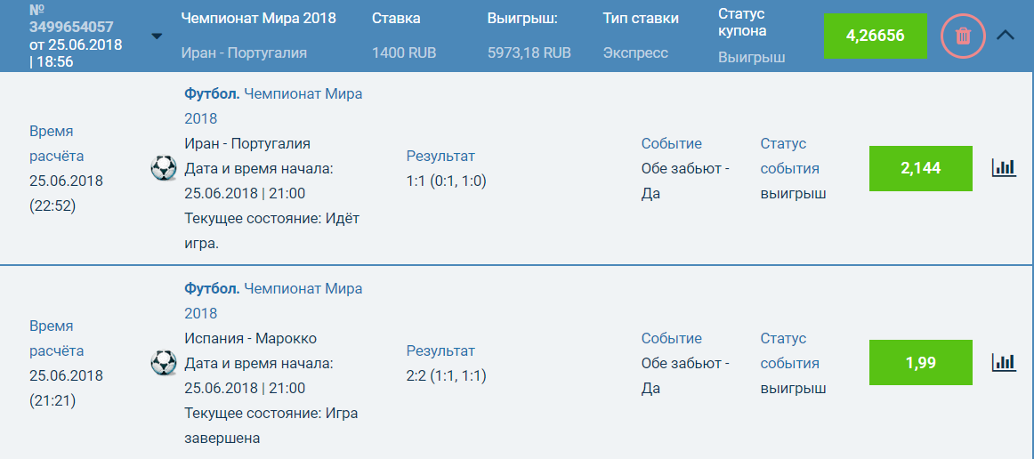Select the Испания - Марокко match name
Viewport: 1034px width, 459px height.
click(x=250, y=338)
